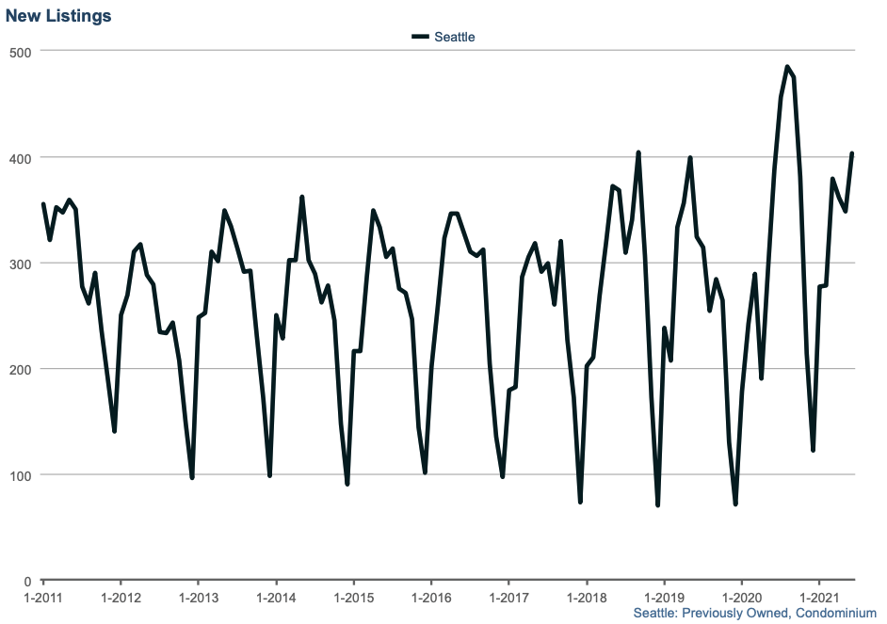Select the 1-2011 x-axis label
The height and width of the screenshot is (624, 887).
pos(43,598)
